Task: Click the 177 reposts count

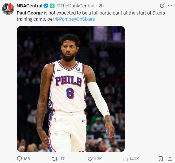Action: click(62, 159)
